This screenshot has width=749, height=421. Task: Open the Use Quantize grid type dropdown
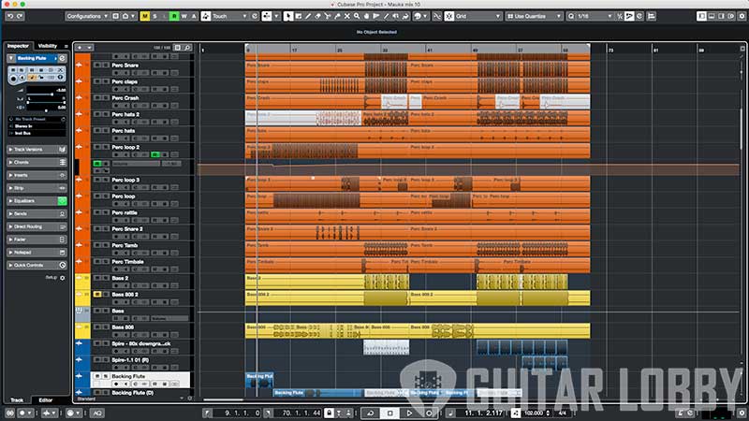click(x=534, y=16)
